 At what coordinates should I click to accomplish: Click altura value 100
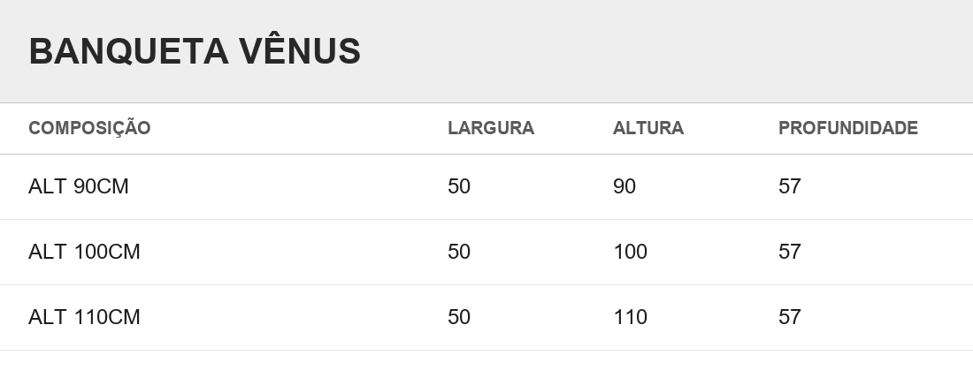pyautogui.click(x=631, y=252)
